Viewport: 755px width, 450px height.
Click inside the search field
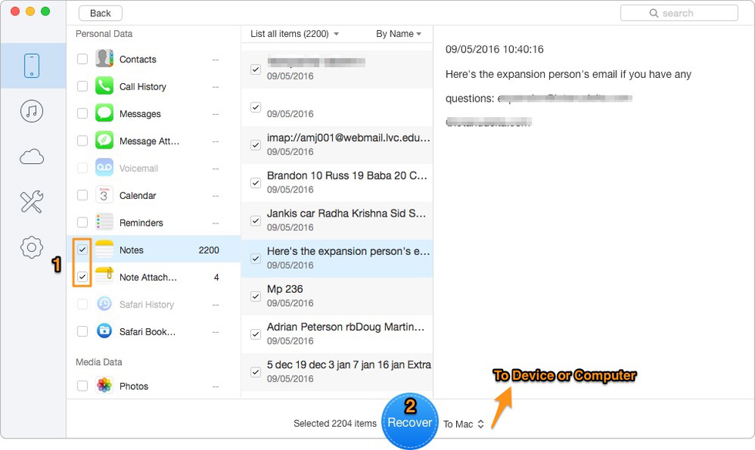[679, 13]
